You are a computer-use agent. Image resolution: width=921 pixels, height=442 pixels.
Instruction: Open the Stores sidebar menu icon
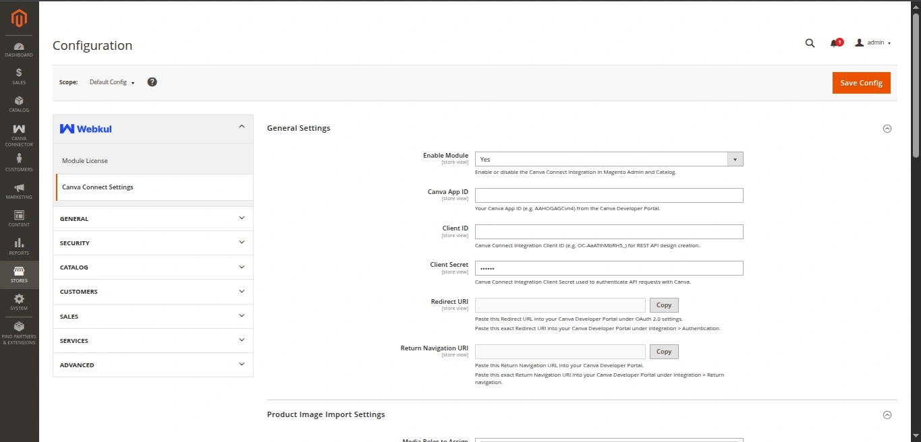click(x=19, y=274)
